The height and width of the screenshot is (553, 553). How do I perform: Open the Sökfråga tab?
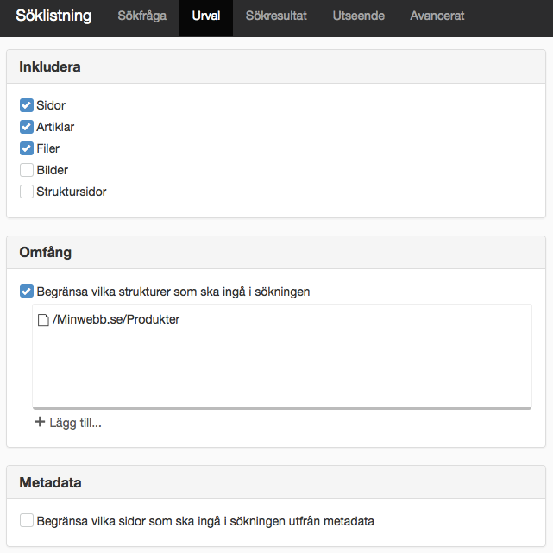point(141,16)
